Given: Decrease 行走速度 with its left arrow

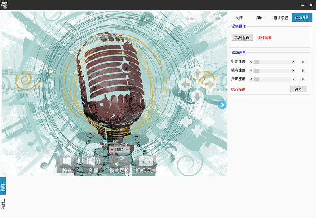Looking at the screenshot, I should (251, 62).
